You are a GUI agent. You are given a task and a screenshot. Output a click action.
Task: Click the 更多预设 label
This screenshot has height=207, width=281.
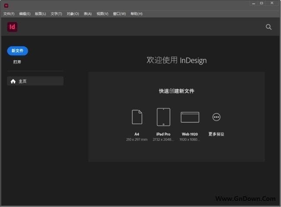point(216,134)
